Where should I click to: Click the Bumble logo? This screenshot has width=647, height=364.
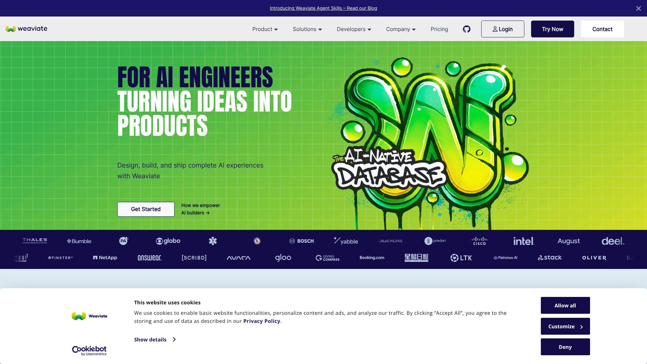point(79,241)
